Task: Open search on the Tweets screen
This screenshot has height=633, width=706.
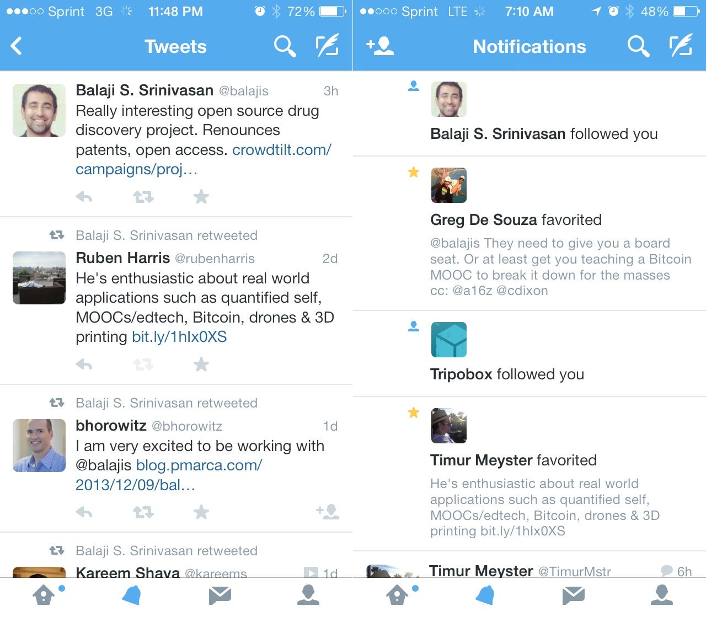Action: [285, 46]
